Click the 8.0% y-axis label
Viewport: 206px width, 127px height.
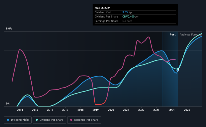coord(9,29)
